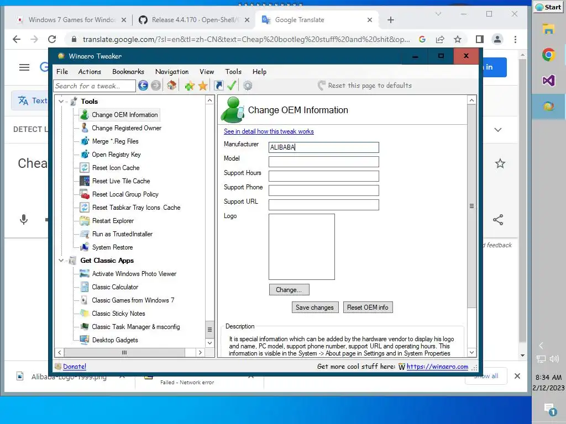
Task: Click the Manufacturer text field
Action: tap(324, 147)
